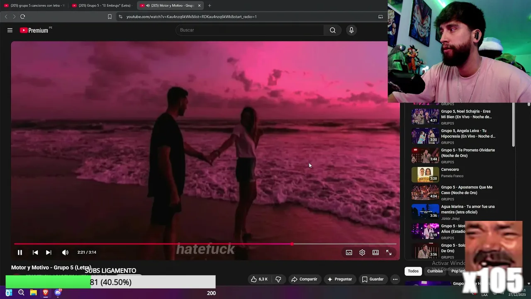Click the video title 'Motor y Motivo - Grupo 5 (Letra)'
Image resolution: width=531 pixels, height=299 pixels.
pos(51,267)
